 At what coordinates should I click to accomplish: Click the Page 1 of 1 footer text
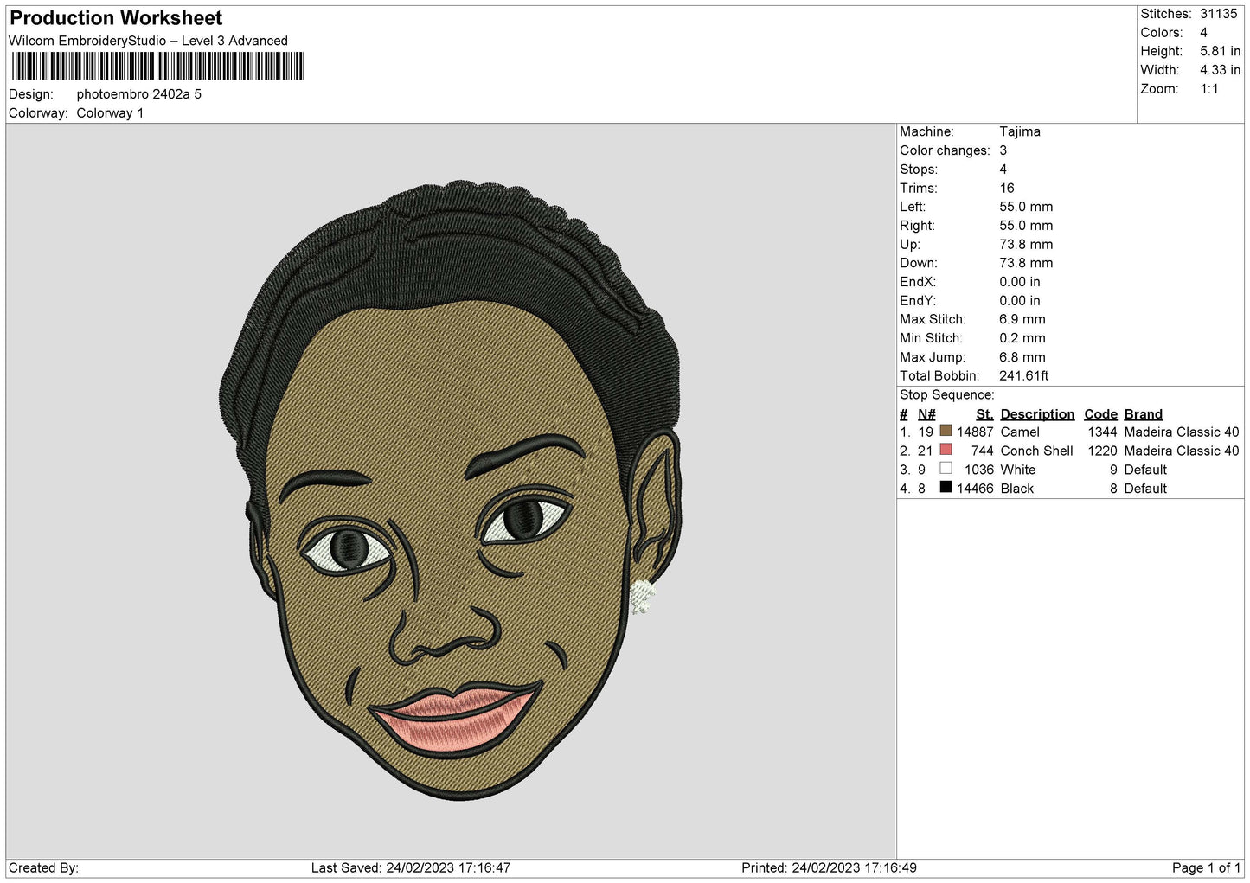coord(1206,867)
